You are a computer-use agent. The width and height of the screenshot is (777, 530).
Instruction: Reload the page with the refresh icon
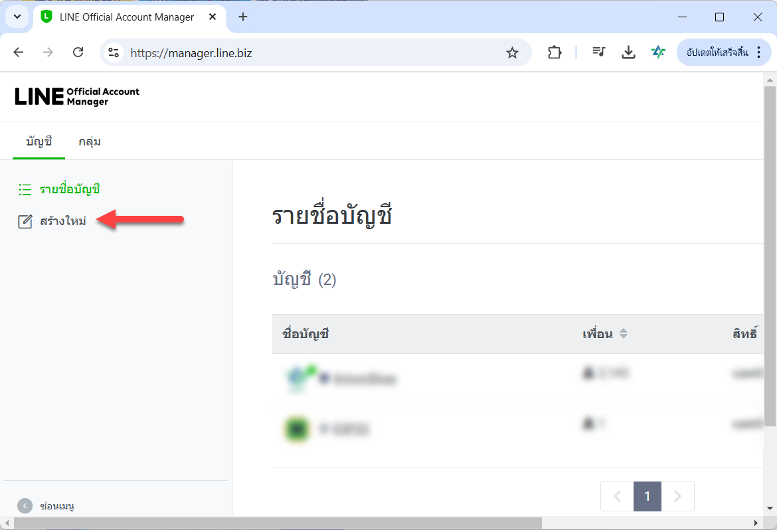[x=78, y=52]
